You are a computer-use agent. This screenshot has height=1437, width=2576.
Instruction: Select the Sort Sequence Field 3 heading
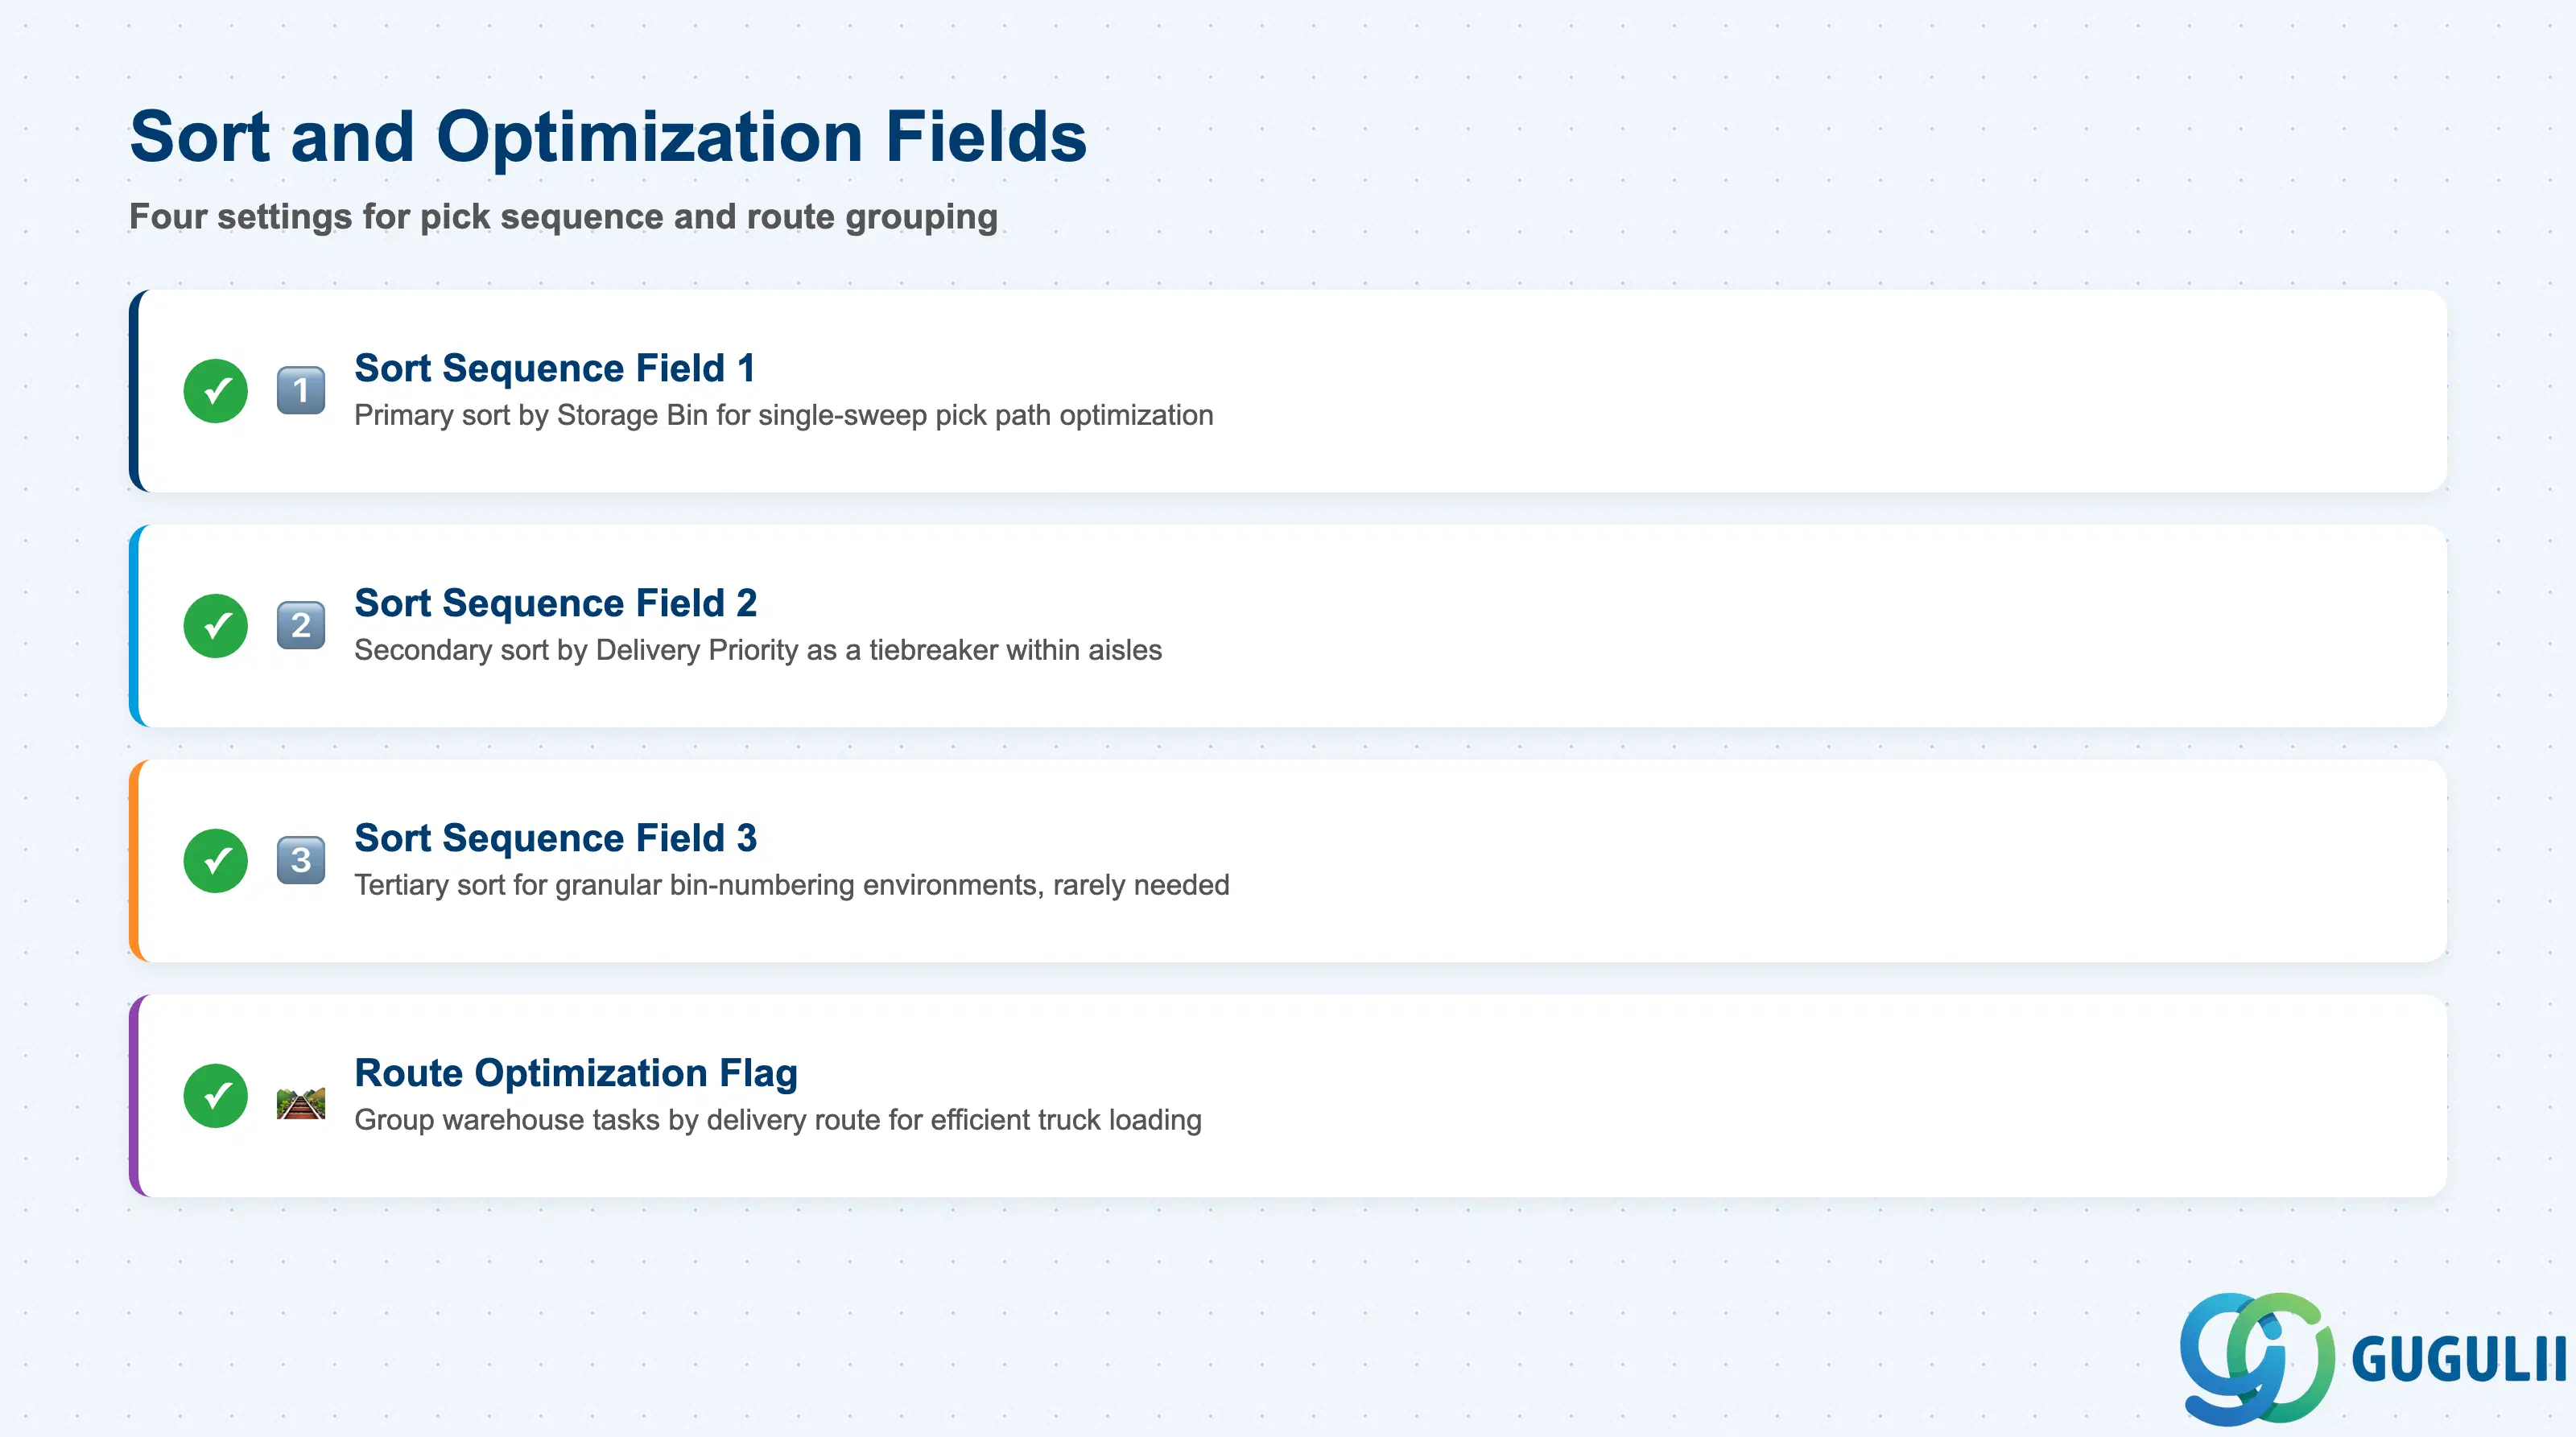(x=556, y=838)
